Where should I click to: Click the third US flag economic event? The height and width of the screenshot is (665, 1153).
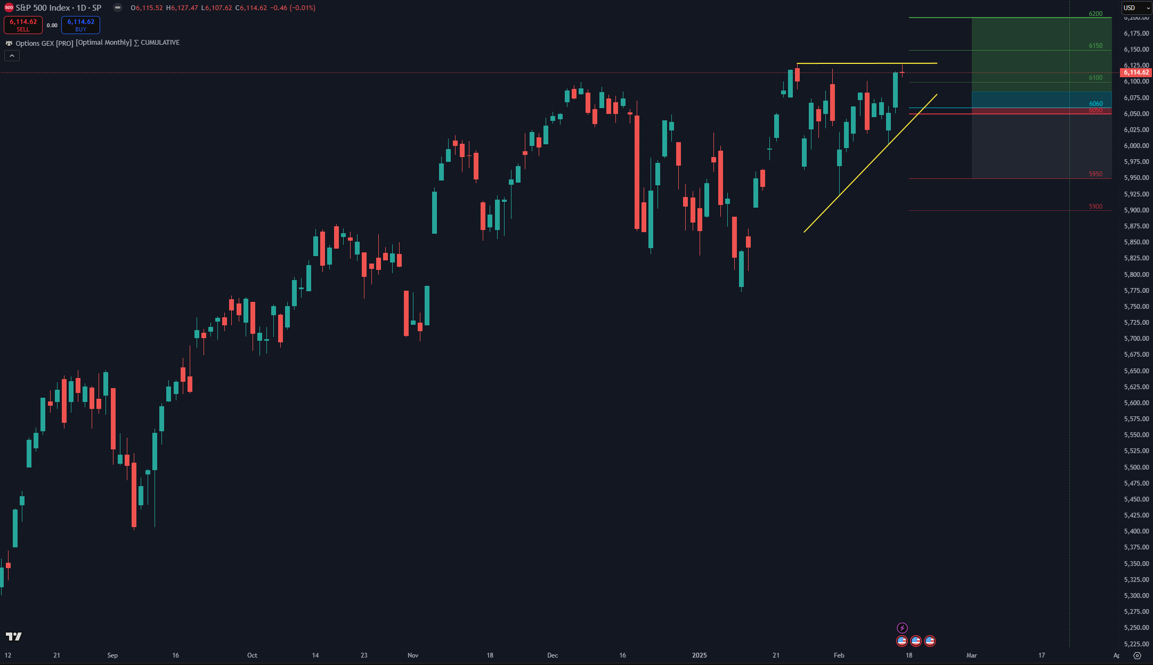pos(929,641)
